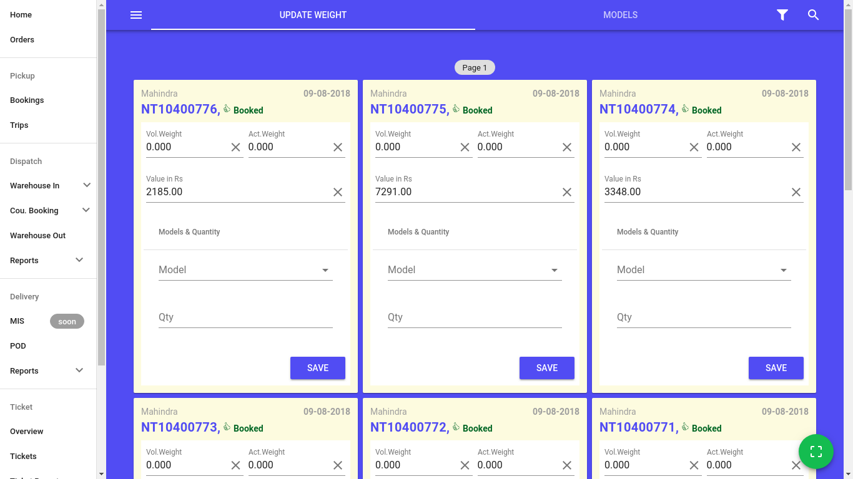The height and width of the screenshot is (479, 853).
Task: Save the NT10400775 card
Action: (x=546, y=368)
